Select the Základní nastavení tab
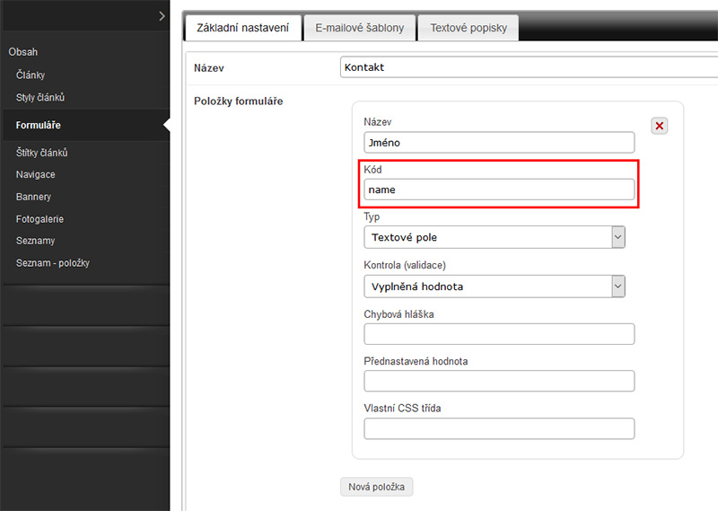Screen dimensions: 718x511 [242, 28]
